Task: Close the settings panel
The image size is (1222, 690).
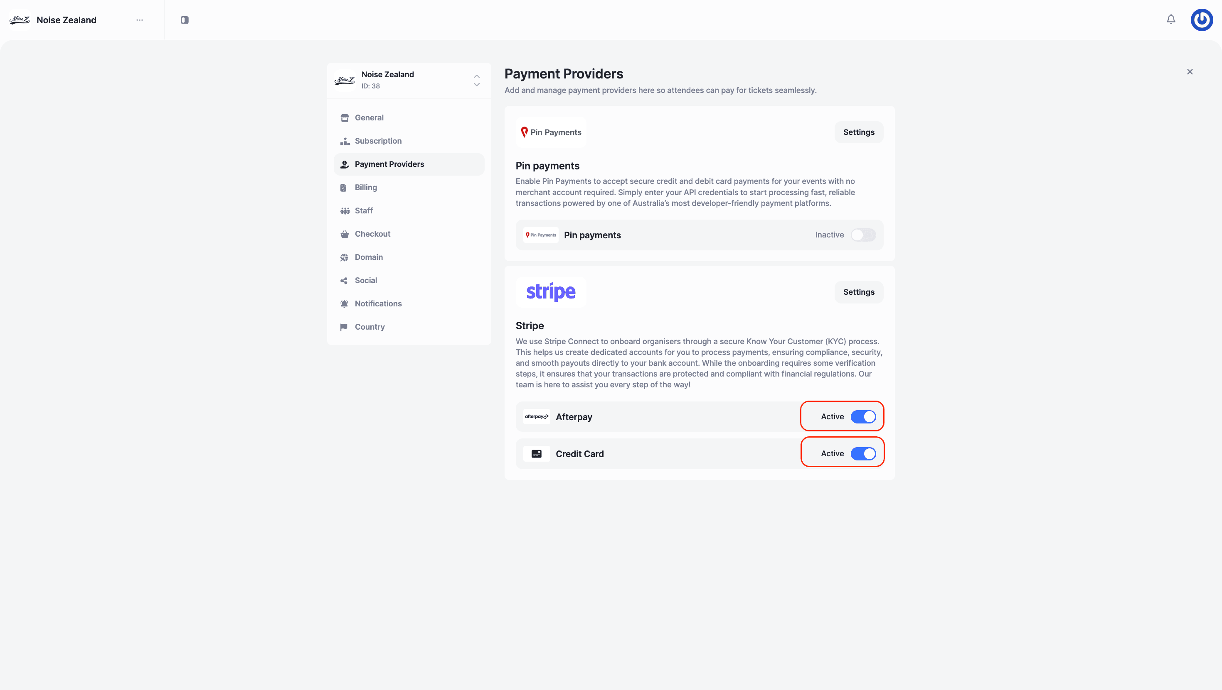Action: coord(1190,71)
